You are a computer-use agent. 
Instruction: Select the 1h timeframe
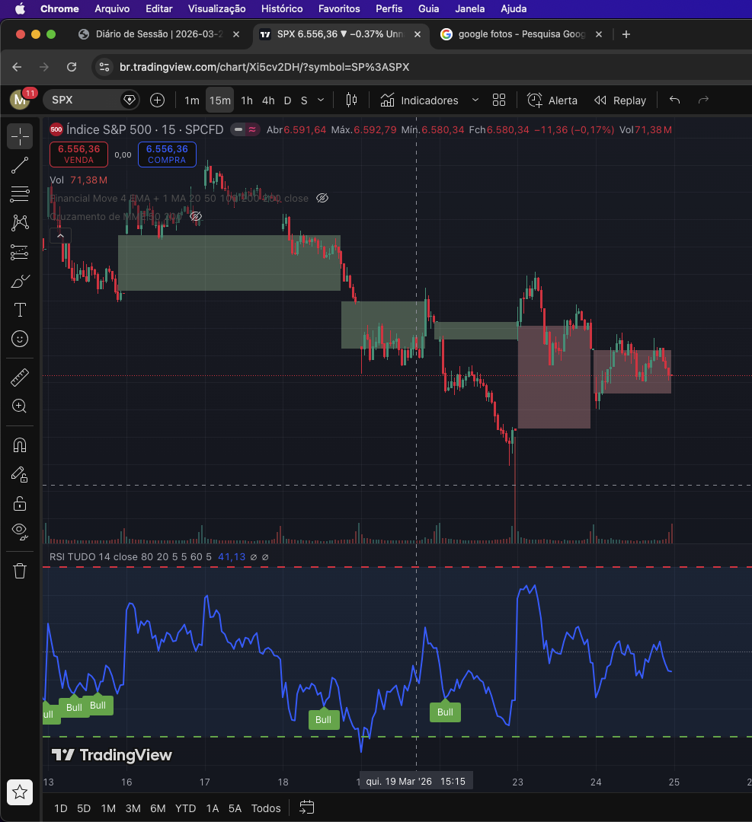pyautogui.click(x=247, y=100)
